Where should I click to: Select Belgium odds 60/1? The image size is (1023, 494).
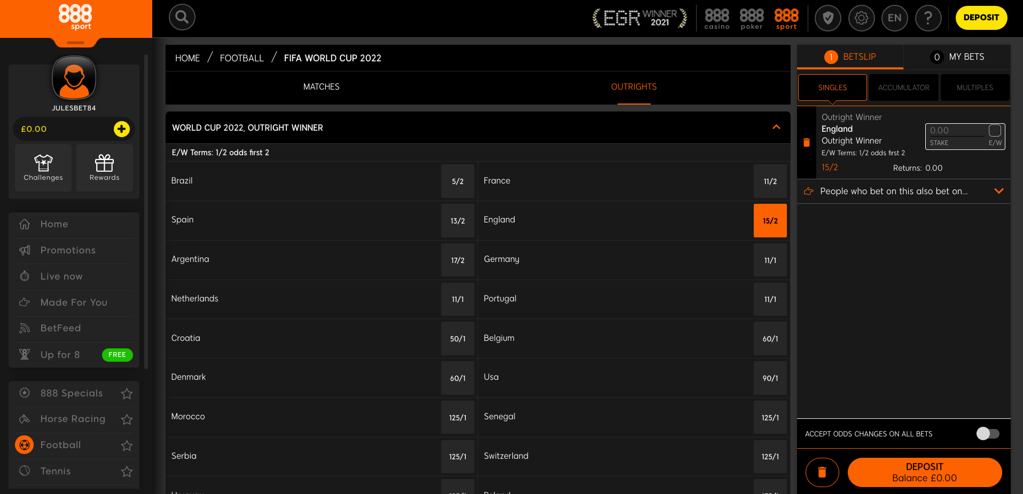pos(770,339)
